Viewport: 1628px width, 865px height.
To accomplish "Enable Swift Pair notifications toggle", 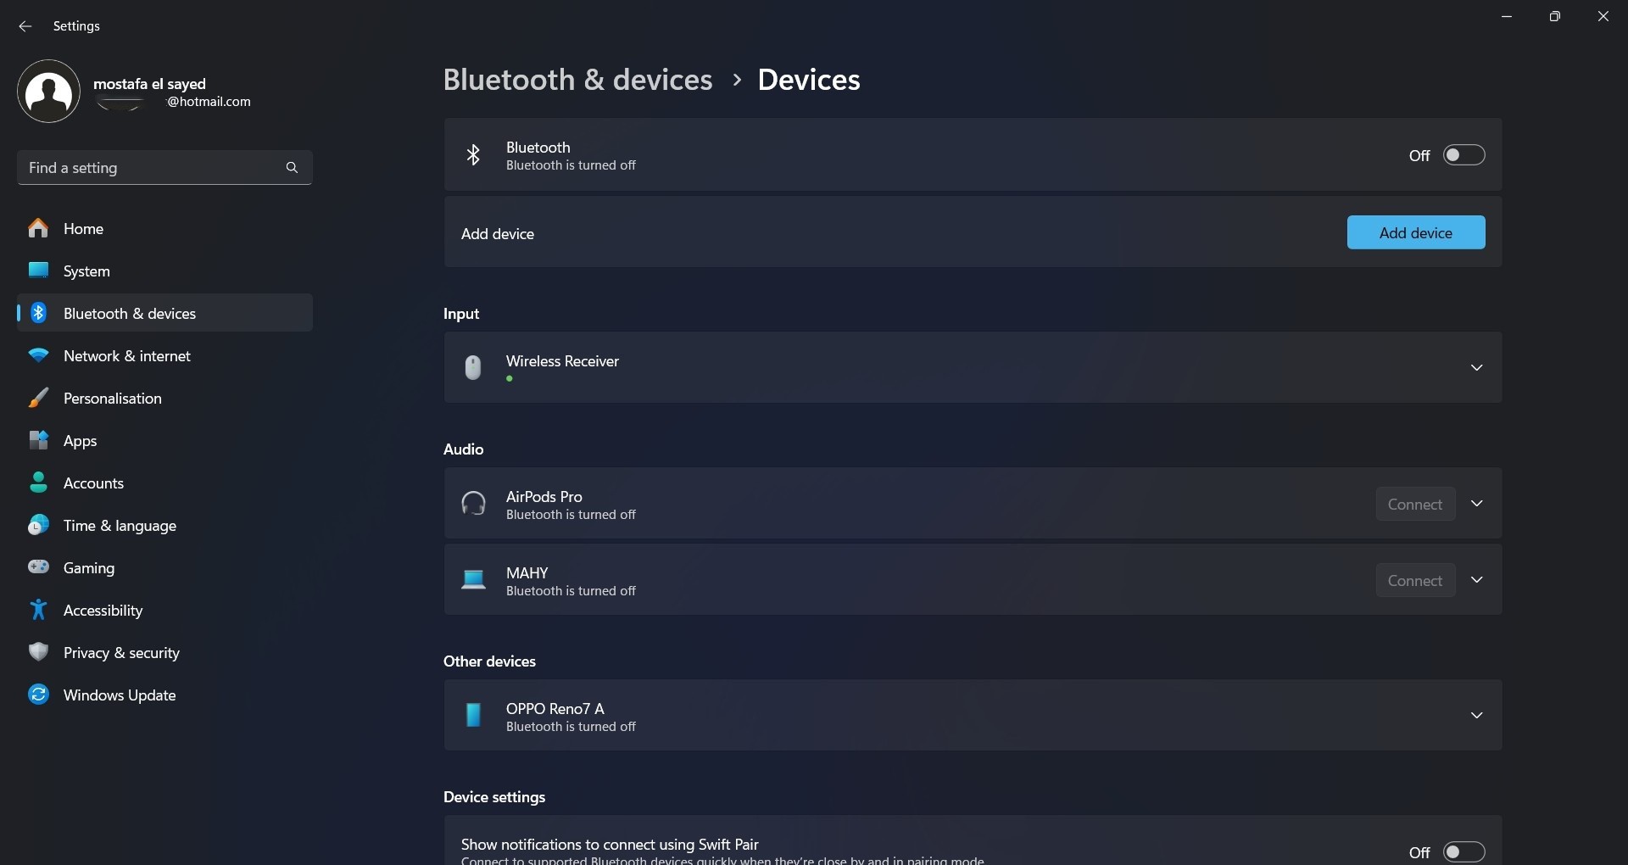I will (x=1464, y=851).
